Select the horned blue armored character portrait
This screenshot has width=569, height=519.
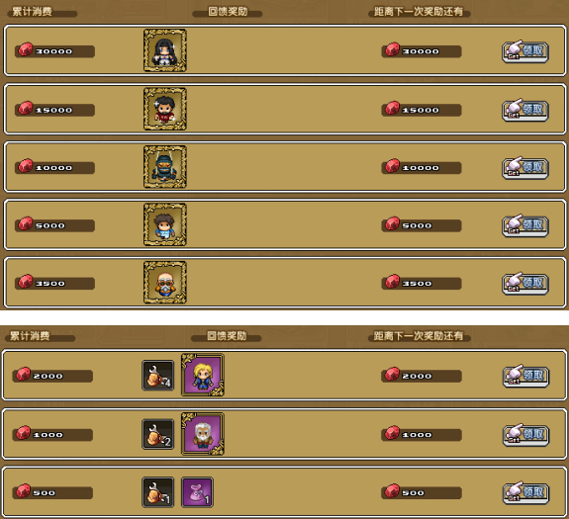coord(165,167)
